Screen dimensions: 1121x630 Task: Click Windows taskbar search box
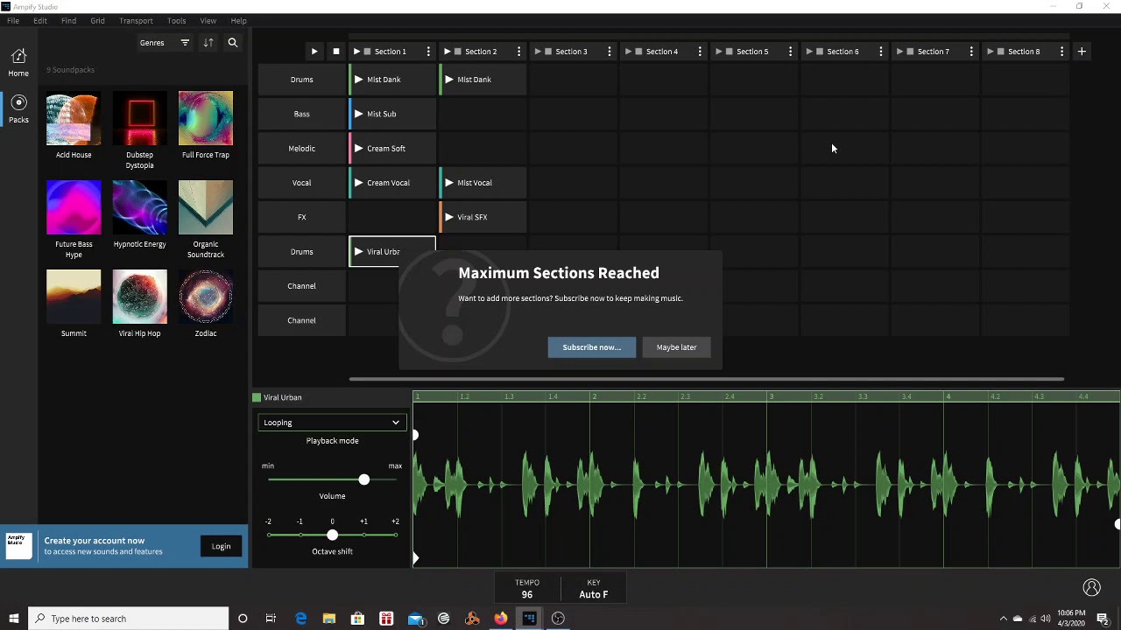coord(129,619)
